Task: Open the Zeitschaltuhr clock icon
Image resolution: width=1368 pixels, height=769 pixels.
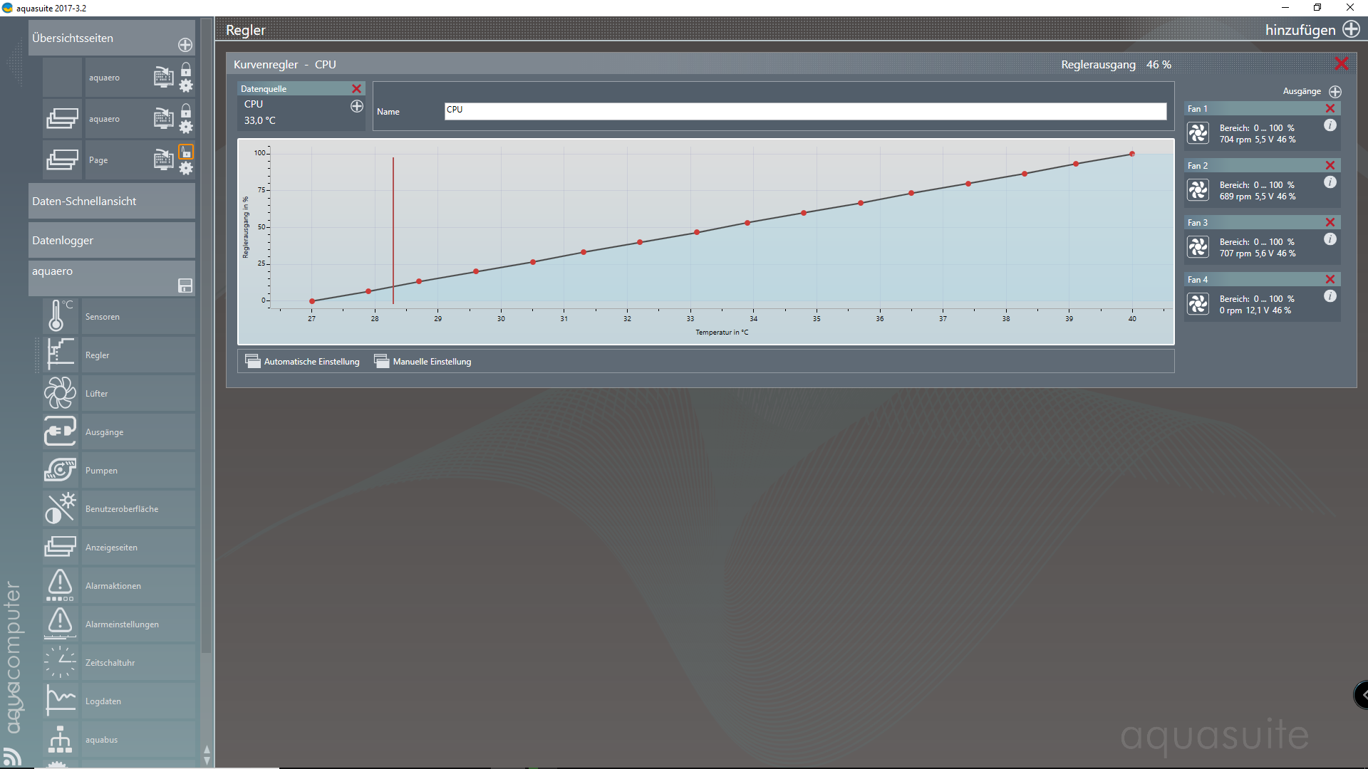Action: coord(60,662)
